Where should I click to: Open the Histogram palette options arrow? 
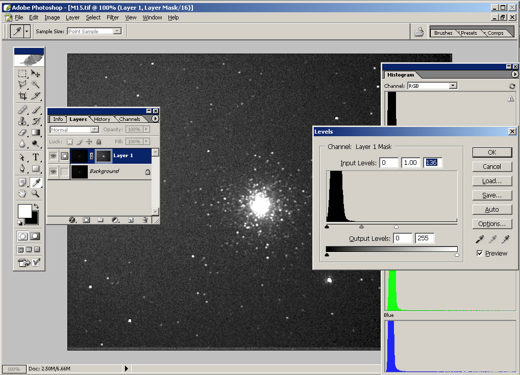pyautogui.click(x=514, y=74)
